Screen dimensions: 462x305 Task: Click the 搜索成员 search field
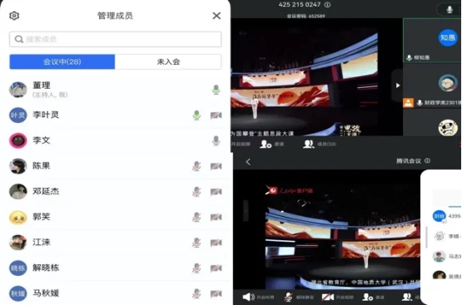tap(115, 39)
